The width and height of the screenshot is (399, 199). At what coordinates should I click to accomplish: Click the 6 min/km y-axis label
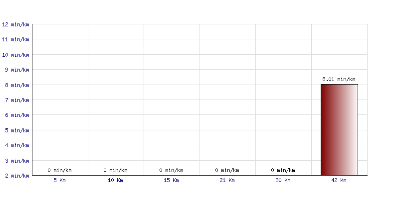click(17, 115)
